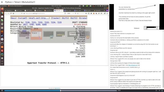Click the Errata Exist notice
The image size is (164, 92).
81,25
